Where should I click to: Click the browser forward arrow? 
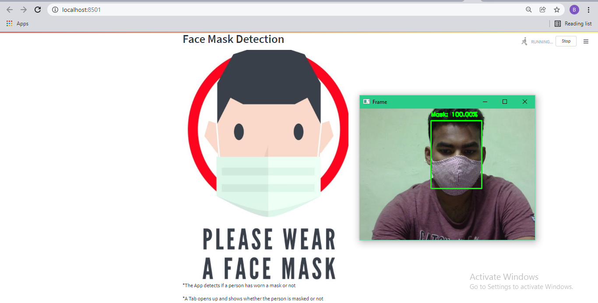[x=23, y=9]
